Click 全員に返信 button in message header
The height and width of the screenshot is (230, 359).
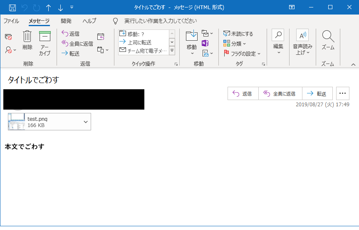(x=280, y=93)
